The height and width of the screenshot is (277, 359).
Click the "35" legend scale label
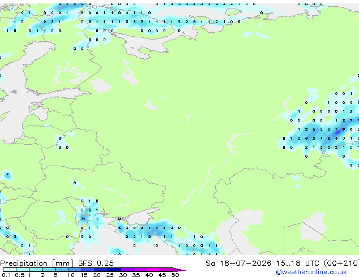tap(136, 275)
